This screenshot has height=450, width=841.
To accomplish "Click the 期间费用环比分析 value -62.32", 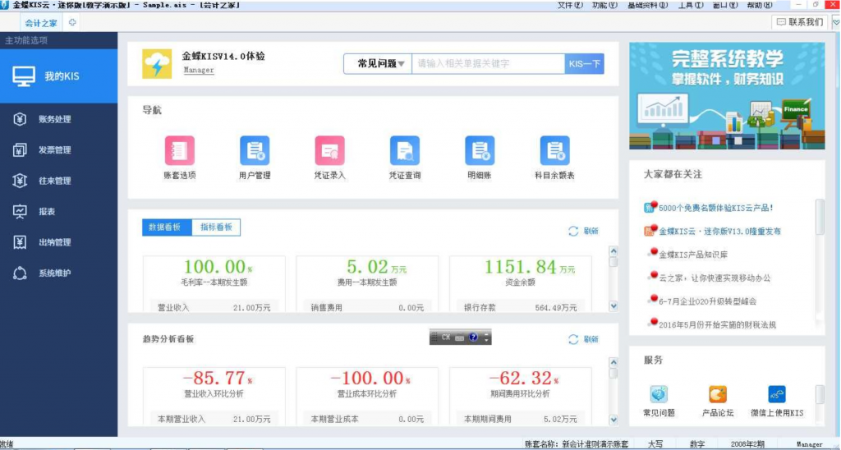I will pyautogui.click(x=520, y=378).
